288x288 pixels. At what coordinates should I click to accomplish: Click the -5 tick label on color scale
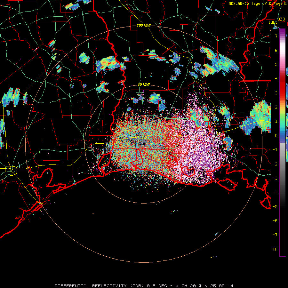pos(275,206)
